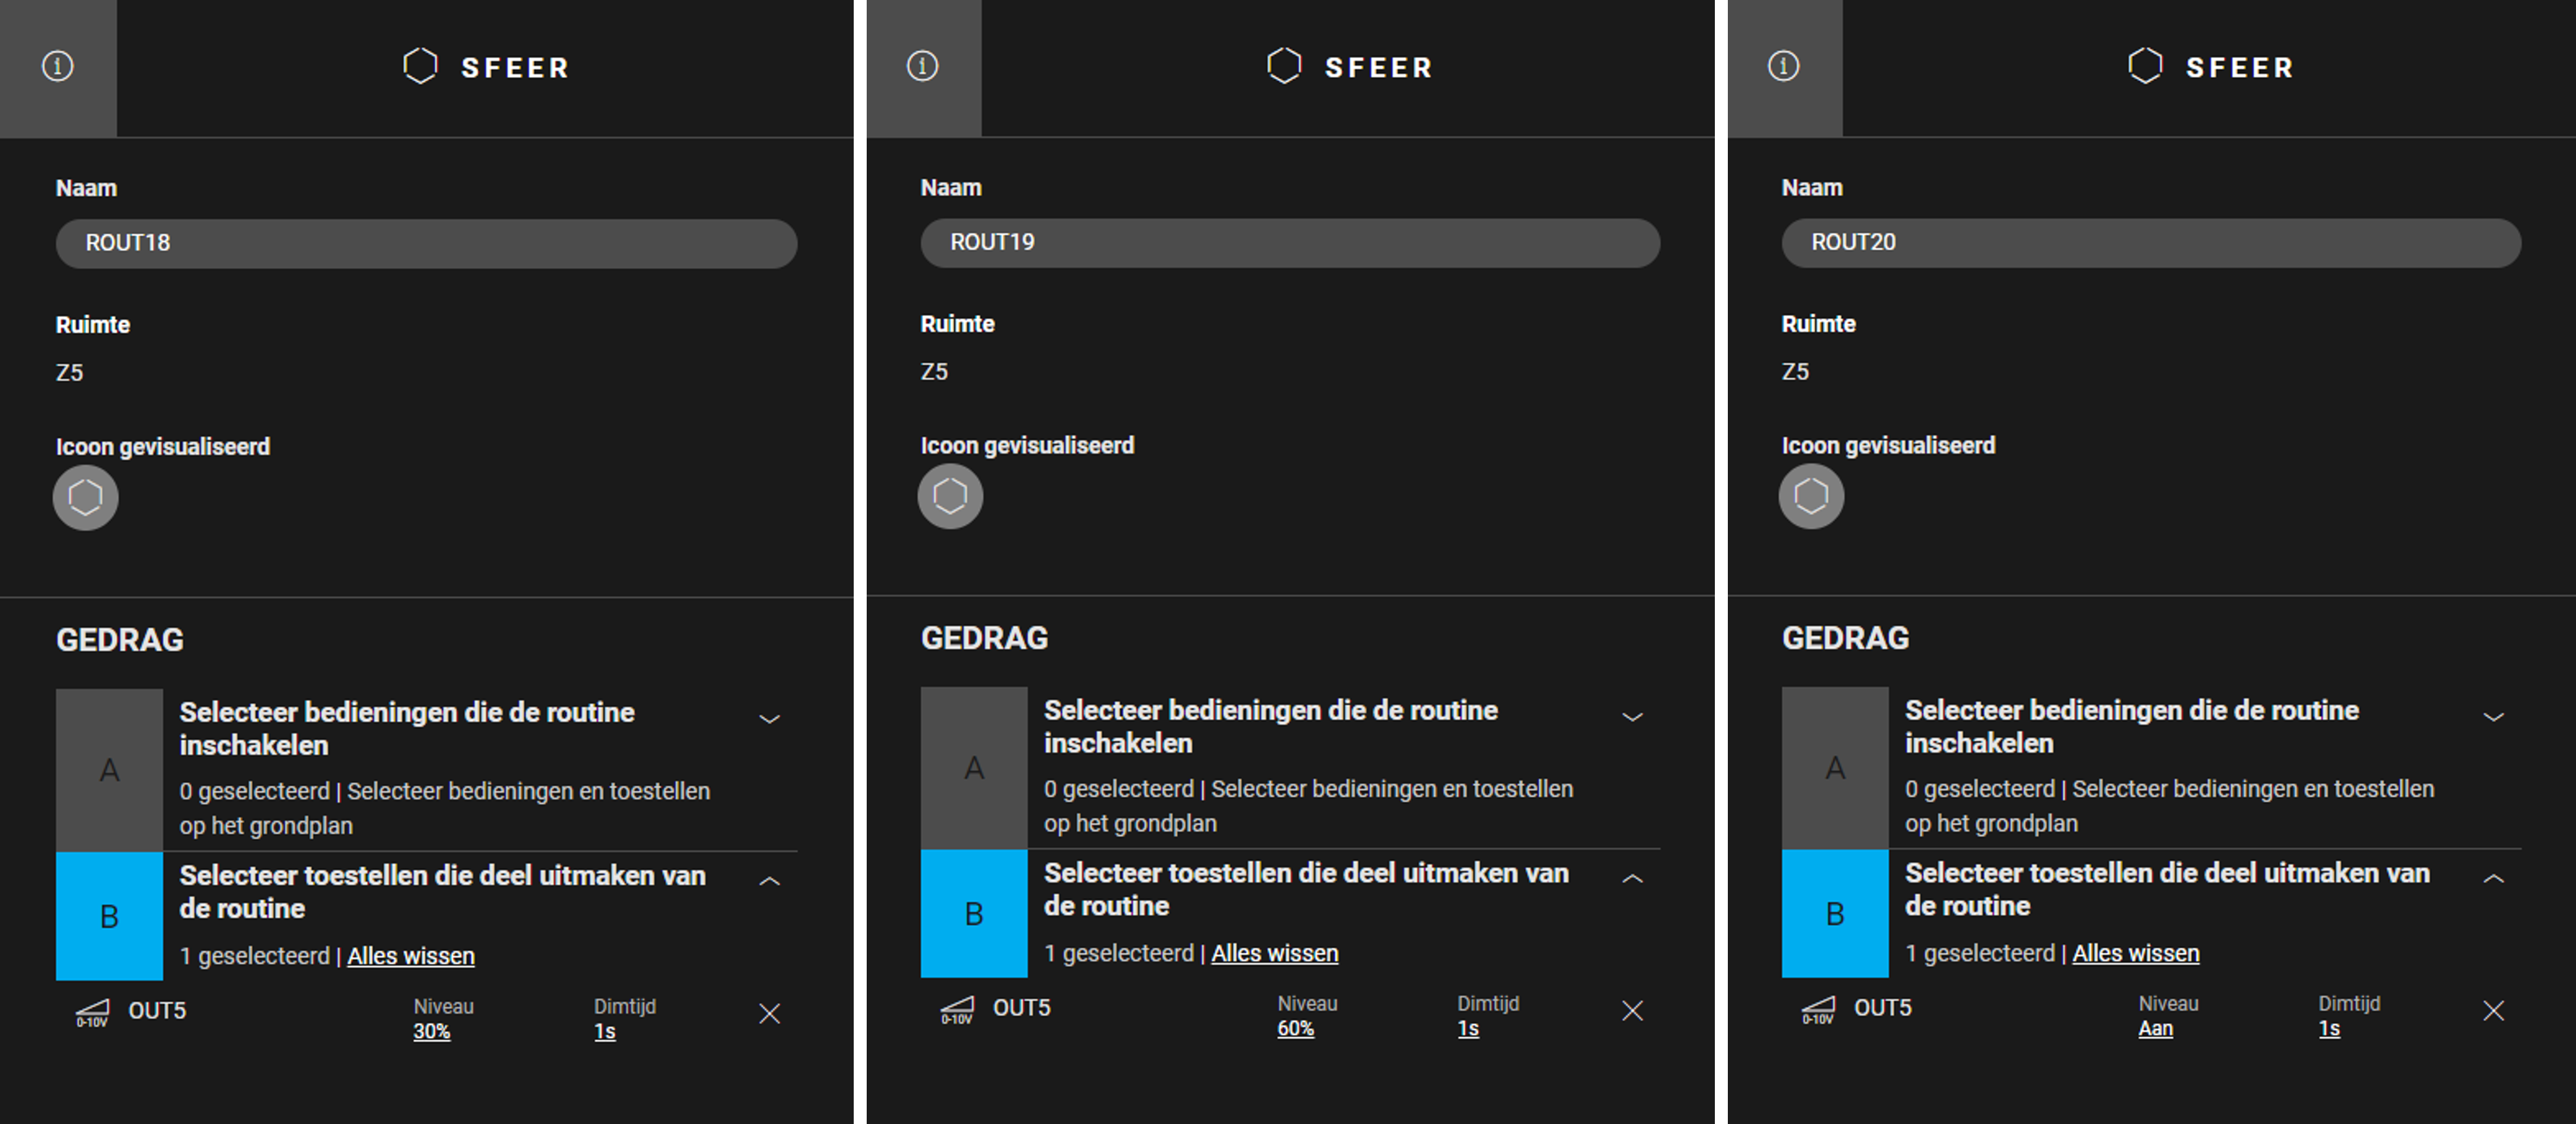
Task: Change the visualised icon for ROUT18
Action: pos(86,497)
